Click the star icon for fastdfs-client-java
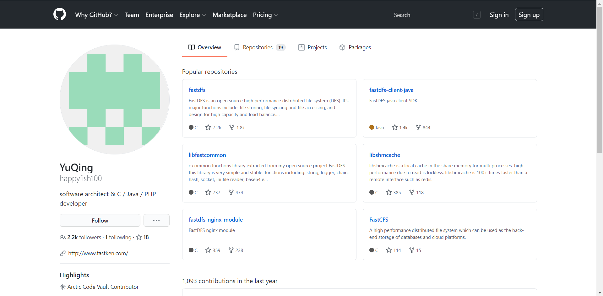 coord(395,127)
